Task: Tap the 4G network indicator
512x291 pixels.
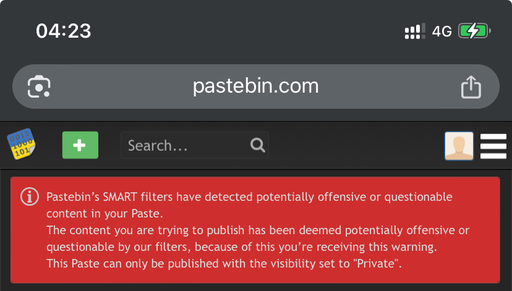Action: 442,32
